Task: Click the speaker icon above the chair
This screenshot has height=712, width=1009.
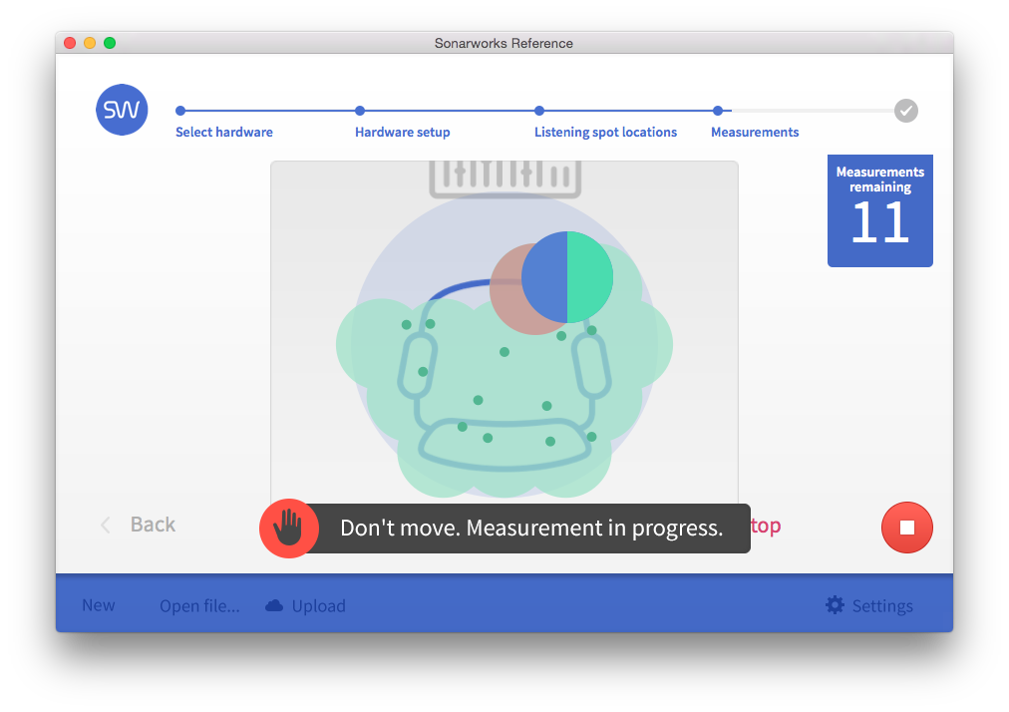Action: click(x=504, y=177)
